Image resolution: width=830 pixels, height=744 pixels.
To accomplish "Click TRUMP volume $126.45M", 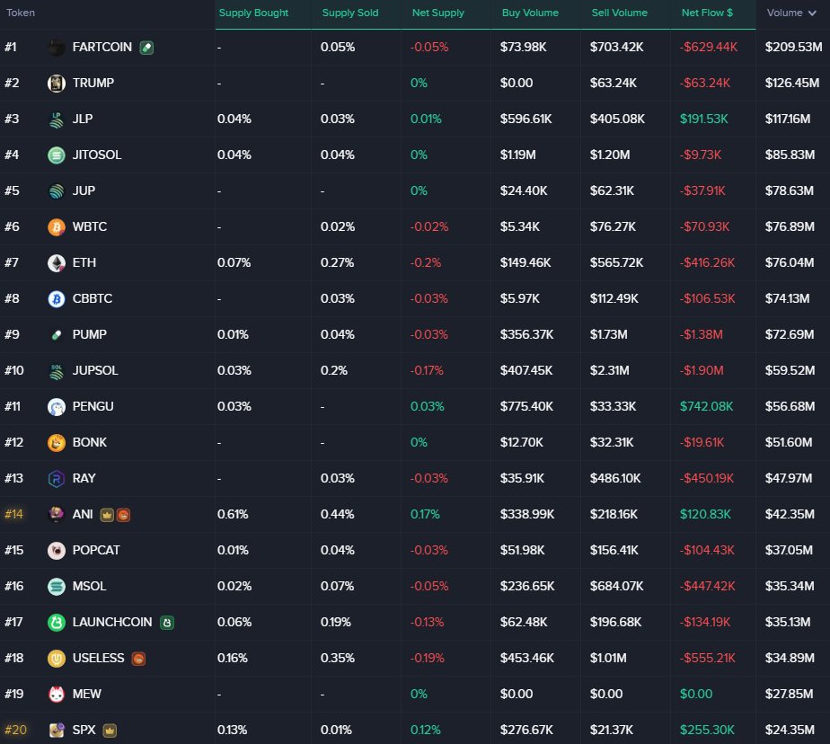I will pos(792,84).
